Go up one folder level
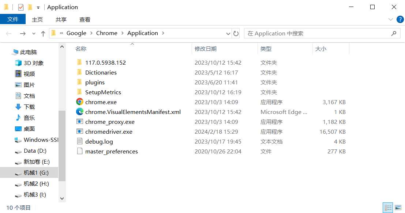 [x=43, y=34]
